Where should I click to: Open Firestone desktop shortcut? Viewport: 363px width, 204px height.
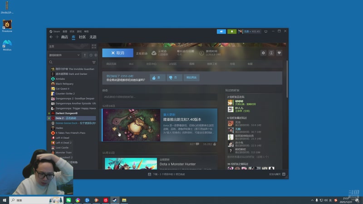point(7,26)
